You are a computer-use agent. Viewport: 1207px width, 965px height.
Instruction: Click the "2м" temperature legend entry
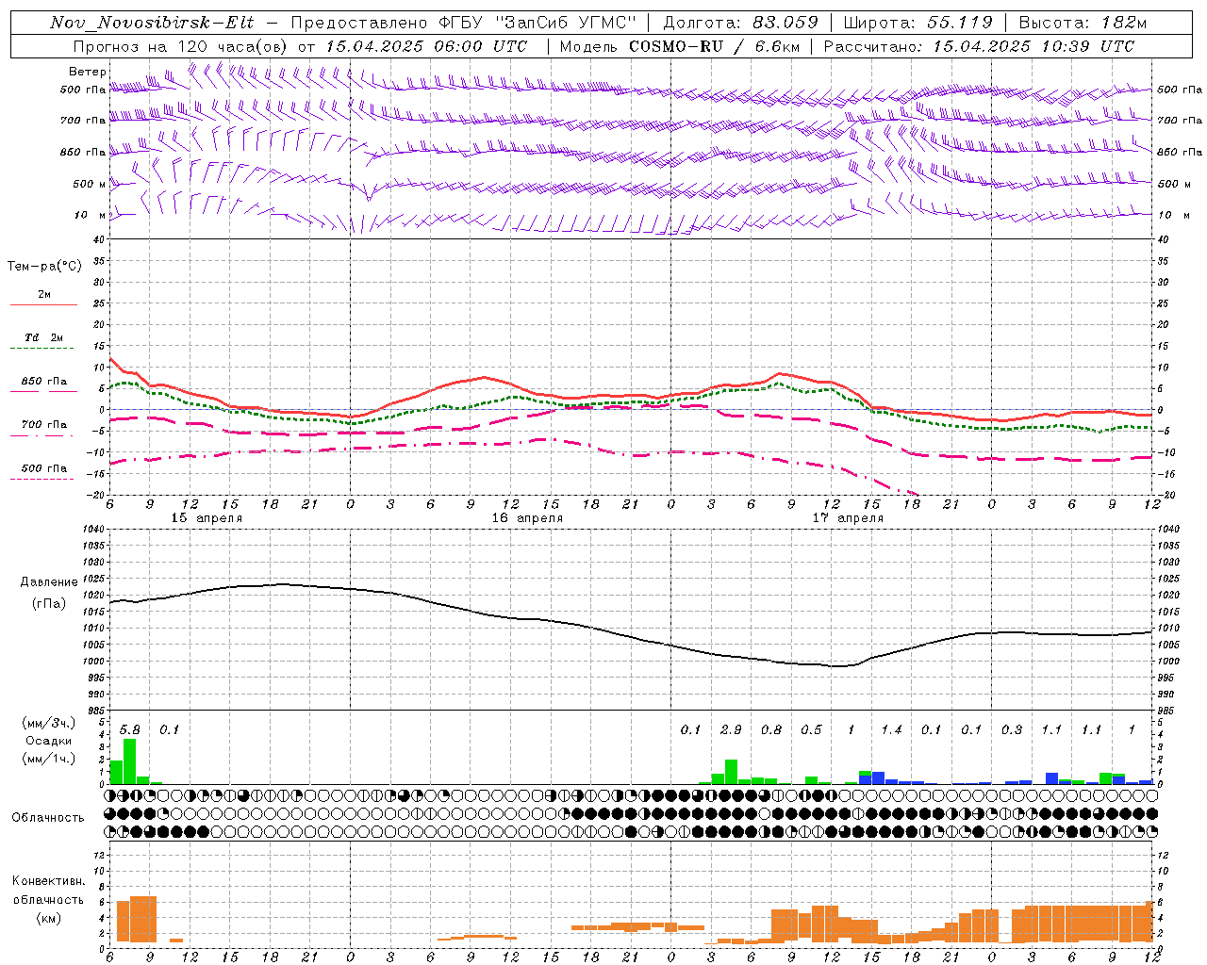click(x=44, y=295)
